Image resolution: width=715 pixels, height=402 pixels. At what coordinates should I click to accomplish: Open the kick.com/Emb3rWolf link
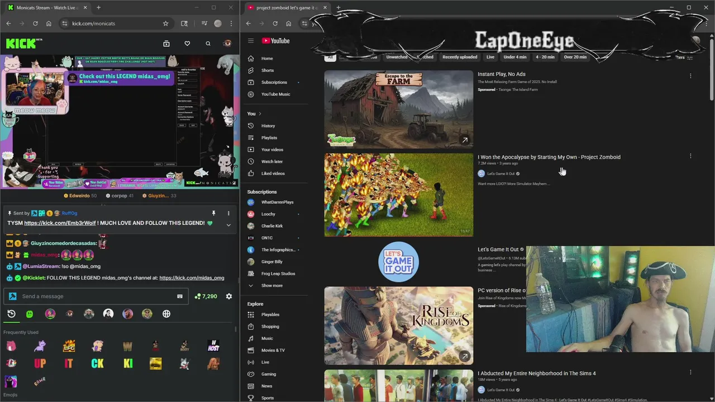(60, 223)
